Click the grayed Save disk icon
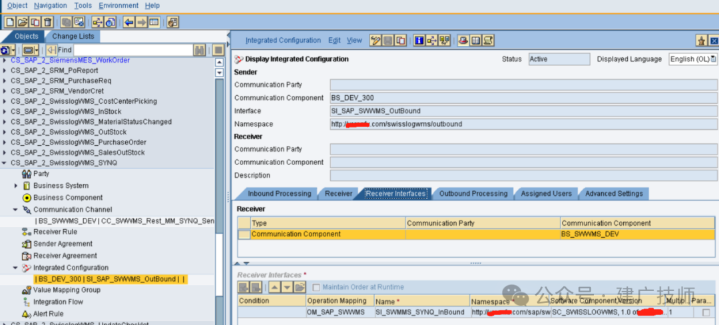The image size is (719, 325). point(388,41)
